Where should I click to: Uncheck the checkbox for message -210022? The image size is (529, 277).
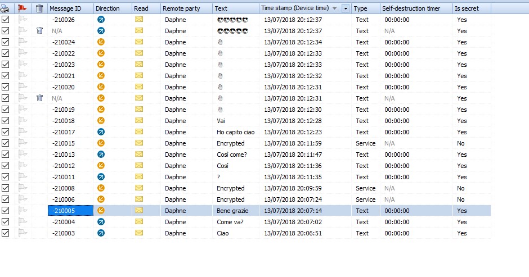[6, 53]
